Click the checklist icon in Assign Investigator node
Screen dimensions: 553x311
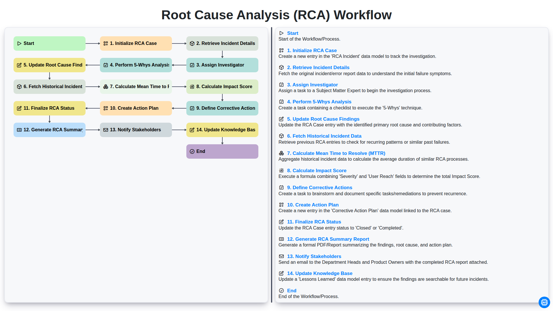[192, 65]
